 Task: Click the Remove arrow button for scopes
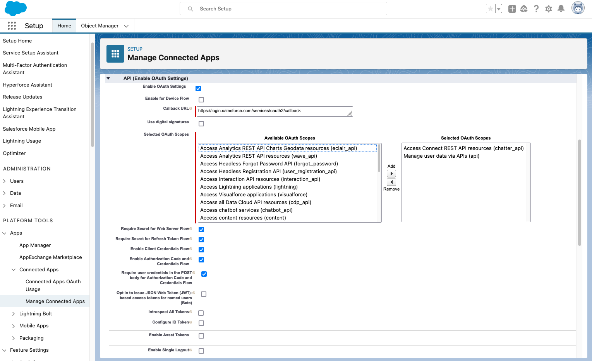pyautogui.click(x=391, y=182)
